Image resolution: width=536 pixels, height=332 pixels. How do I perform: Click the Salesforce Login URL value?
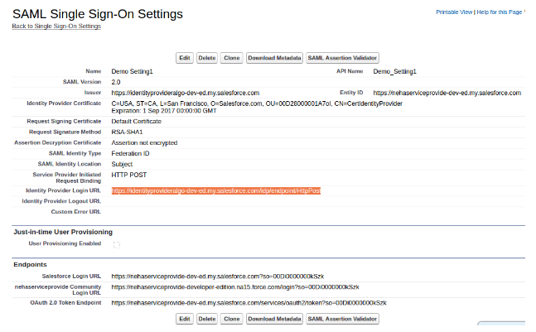pos(218,276)
